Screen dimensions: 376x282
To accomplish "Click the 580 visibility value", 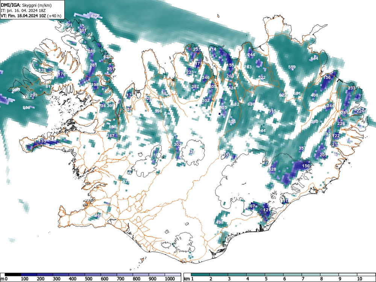I will [x=314, y=121].
